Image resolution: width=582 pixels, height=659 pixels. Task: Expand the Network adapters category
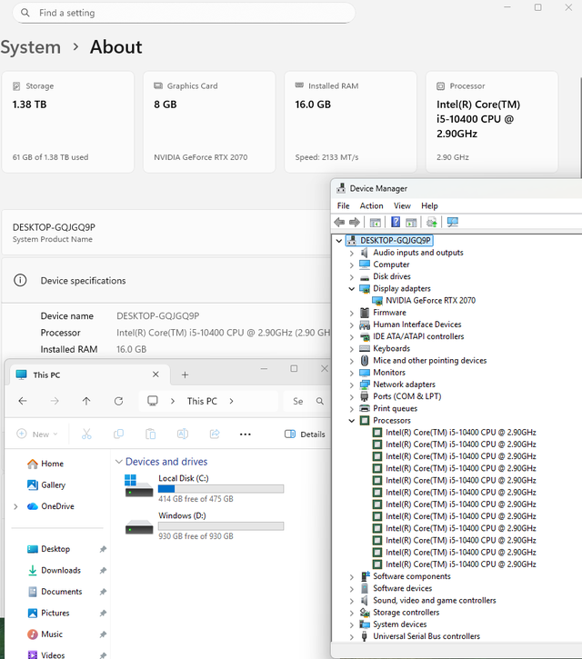[352, 384]
